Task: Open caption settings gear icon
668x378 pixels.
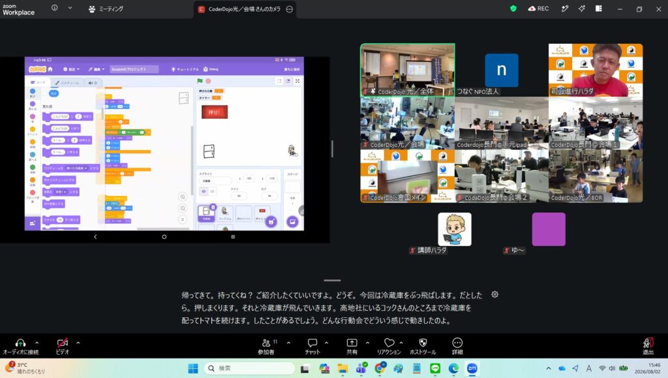Action: (494, 294)
